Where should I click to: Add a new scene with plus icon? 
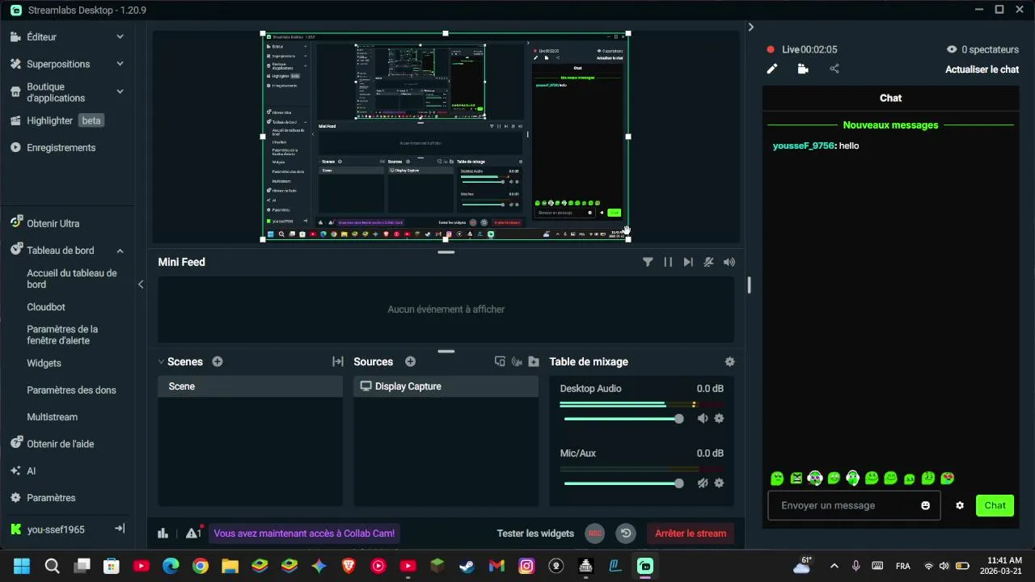coord(218,362)
